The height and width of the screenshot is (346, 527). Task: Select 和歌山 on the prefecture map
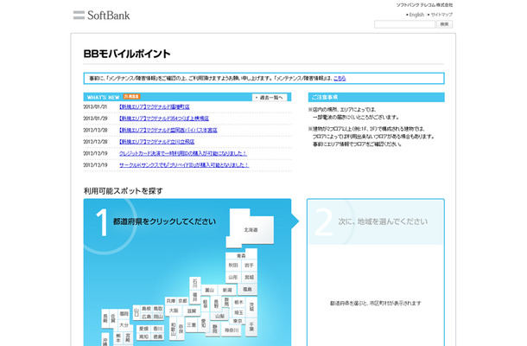tap(173, 329)
